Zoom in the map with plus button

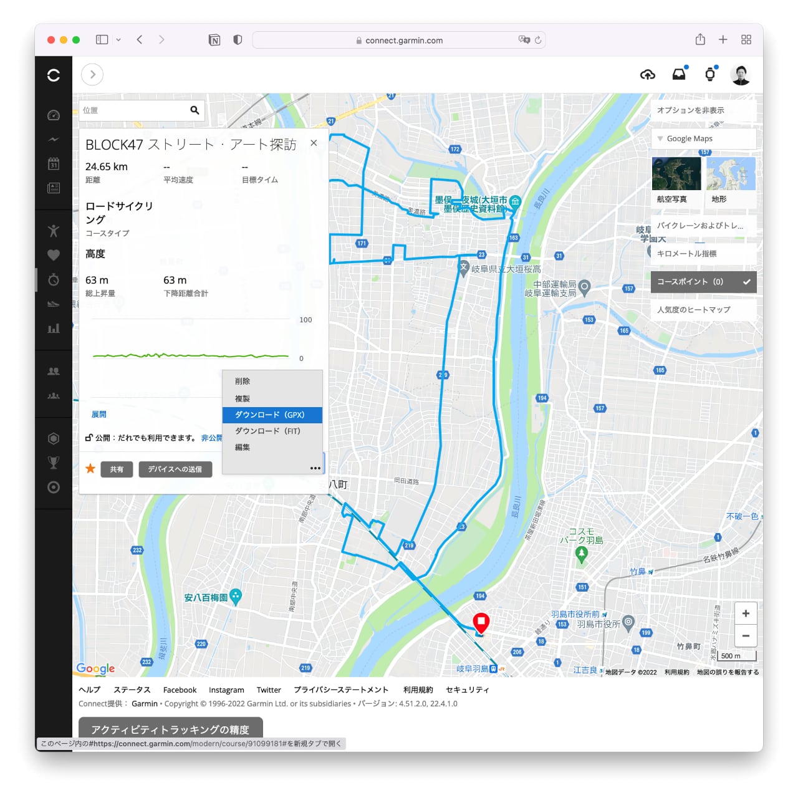pos(746,613)
